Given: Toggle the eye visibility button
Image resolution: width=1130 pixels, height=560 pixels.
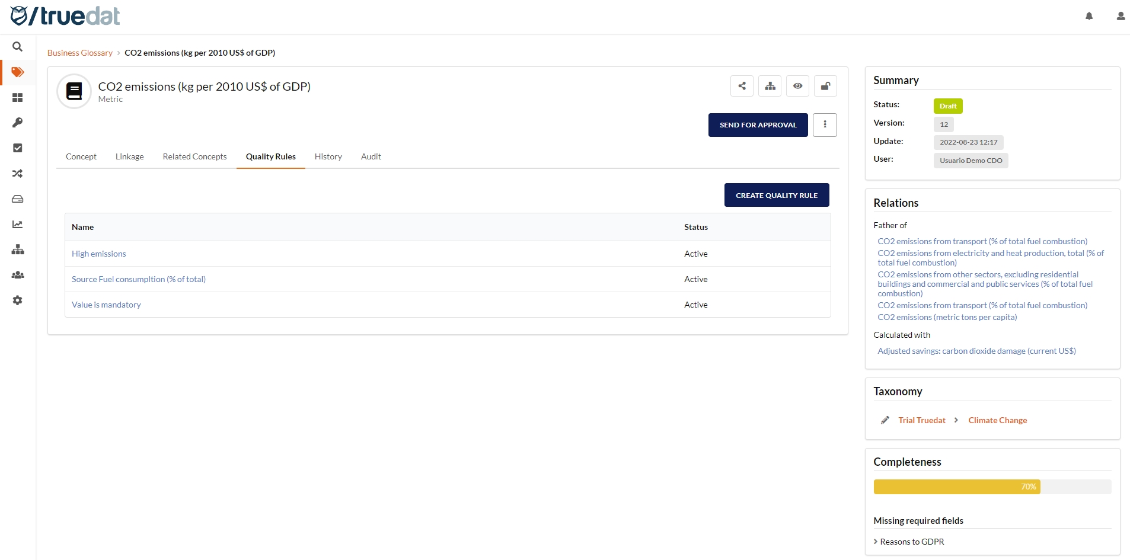Looking at the screenshot, I should point(797,86).
